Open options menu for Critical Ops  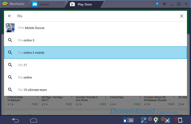(140, 97)
